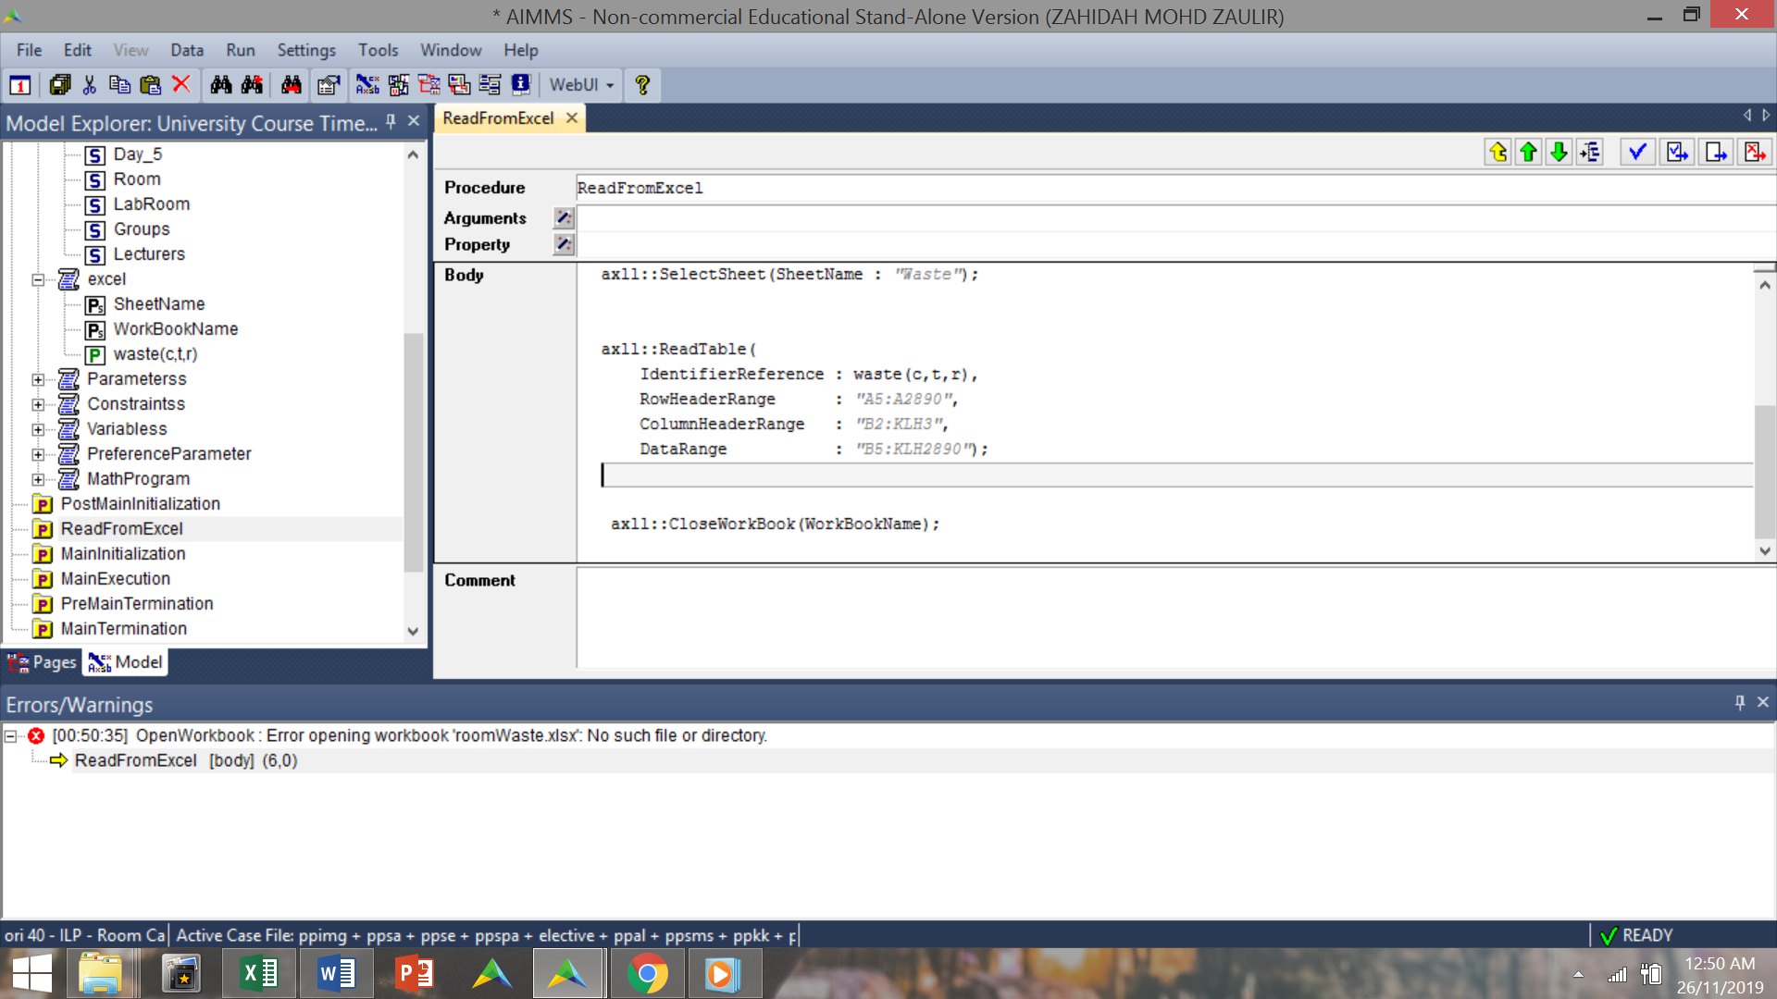This screenshot has width=1777, height=999.
Task: Open the Window menu
Action: (x=451, y=50)
